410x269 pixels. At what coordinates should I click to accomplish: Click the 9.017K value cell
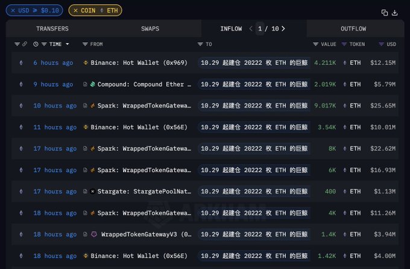pos(325,106)
